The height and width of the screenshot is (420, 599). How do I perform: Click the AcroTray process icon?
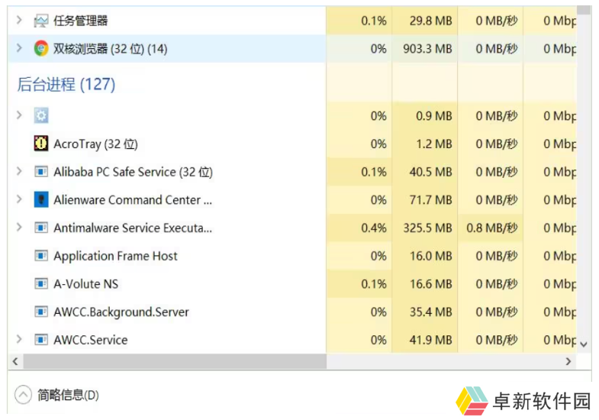(x=41, y=144)
